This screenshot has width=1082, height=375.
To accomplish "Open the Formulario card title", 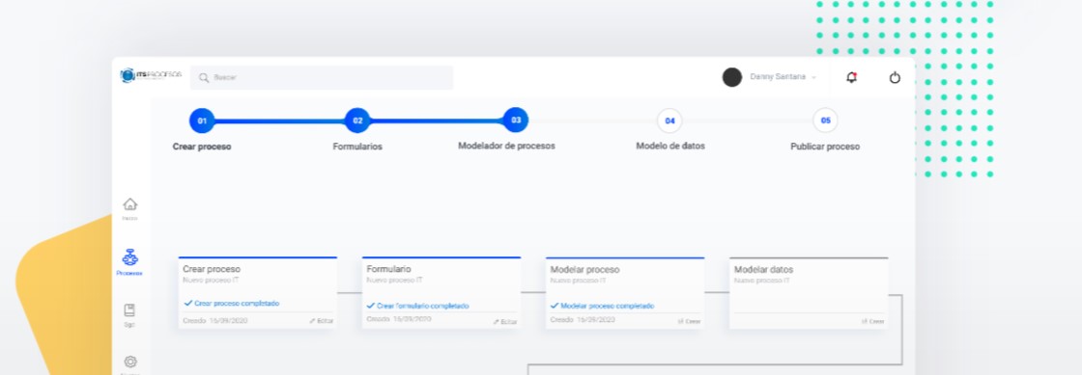I will [x=388, y=269].
